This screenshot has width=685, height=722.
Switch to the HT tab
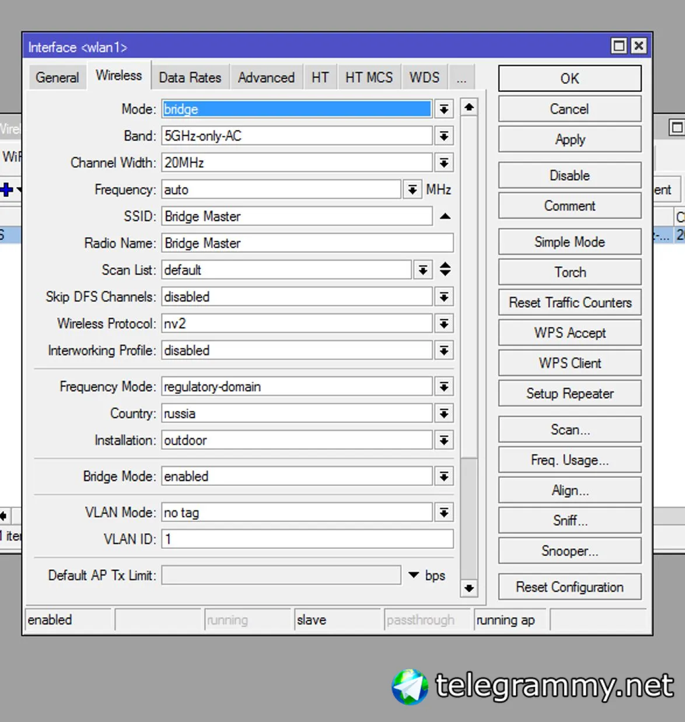pyautogui.click(x=320, y=78)
